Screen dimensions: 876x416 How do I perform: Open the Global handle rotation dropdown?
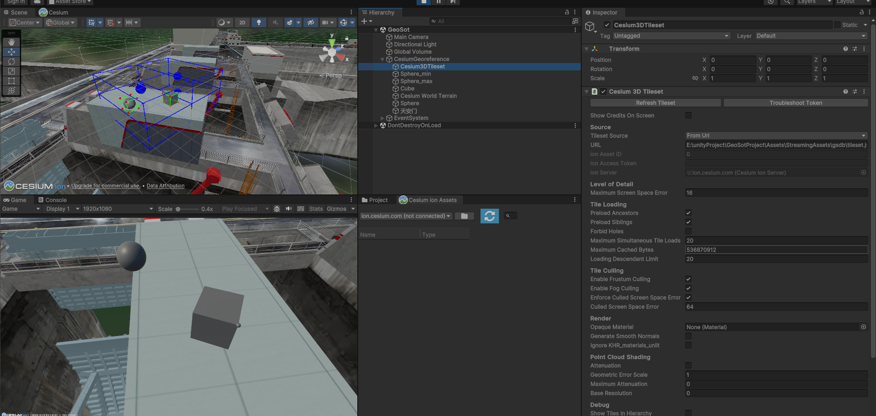(60, 23)
